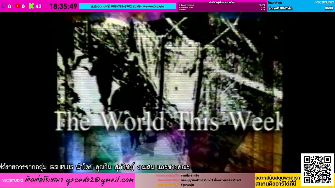Image resolution: width=335 pixels, height=188 pixels.
Task: Click the latest donation amount 360฿
Action: coord(329,8)
